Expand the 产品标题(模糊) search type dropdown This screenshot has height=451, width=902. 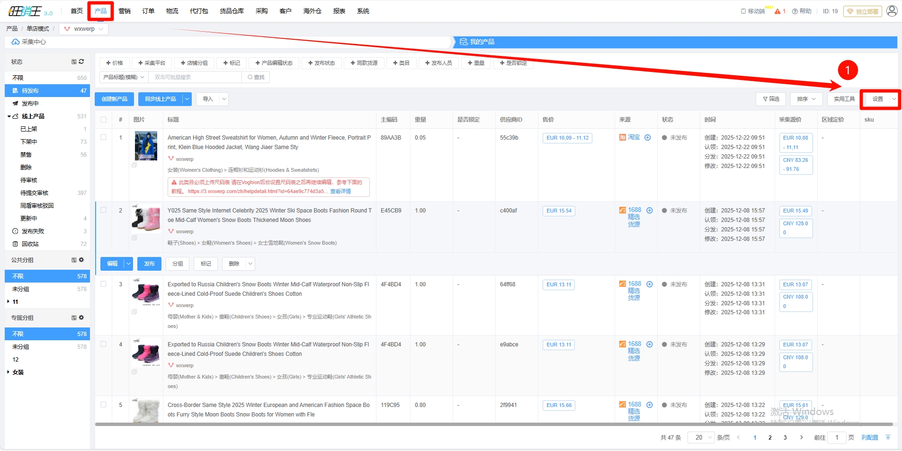pyautogui.click(x=124, y=77)
